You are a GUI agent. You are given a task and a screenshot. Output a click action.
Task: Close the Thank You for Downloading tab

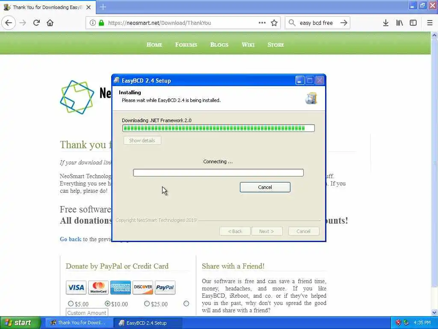(89, 7)
